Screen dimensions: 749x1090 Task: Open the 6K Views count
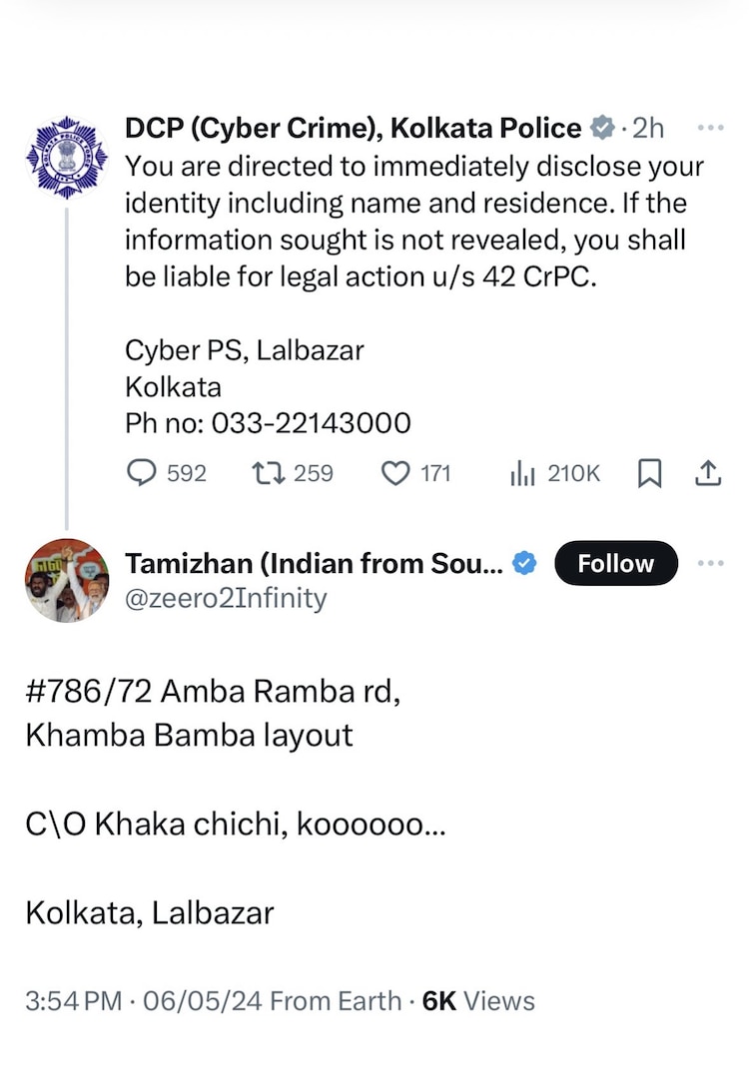[479, 1001]
